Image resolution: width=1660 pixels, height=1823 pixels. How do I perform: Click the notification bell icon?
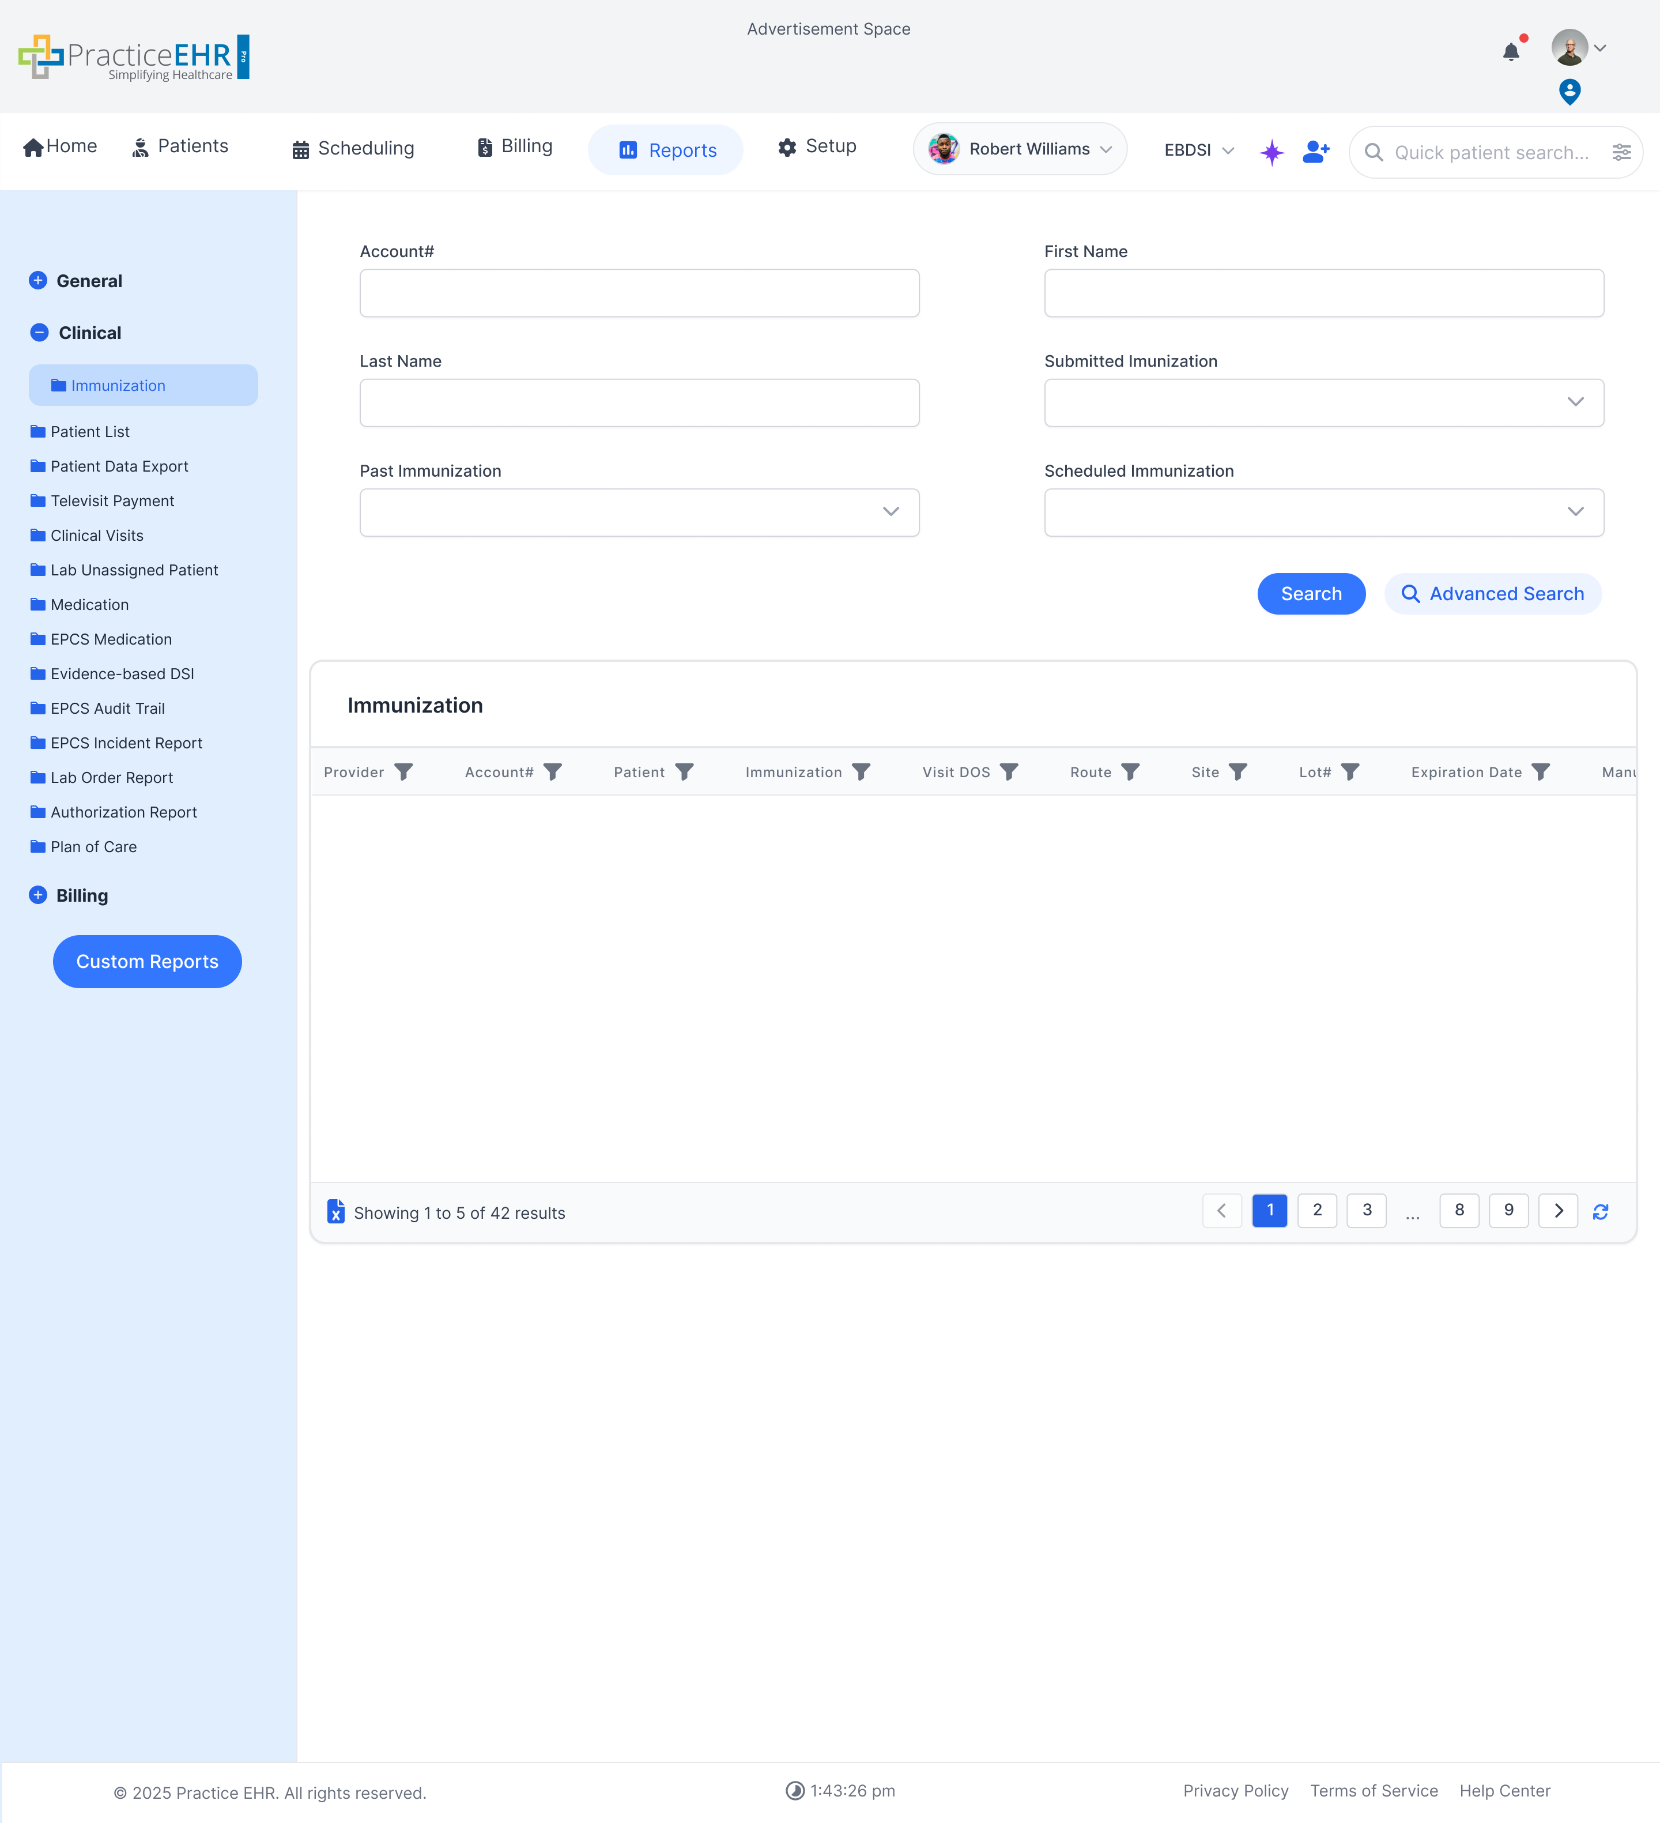[x=1511, y=51]
